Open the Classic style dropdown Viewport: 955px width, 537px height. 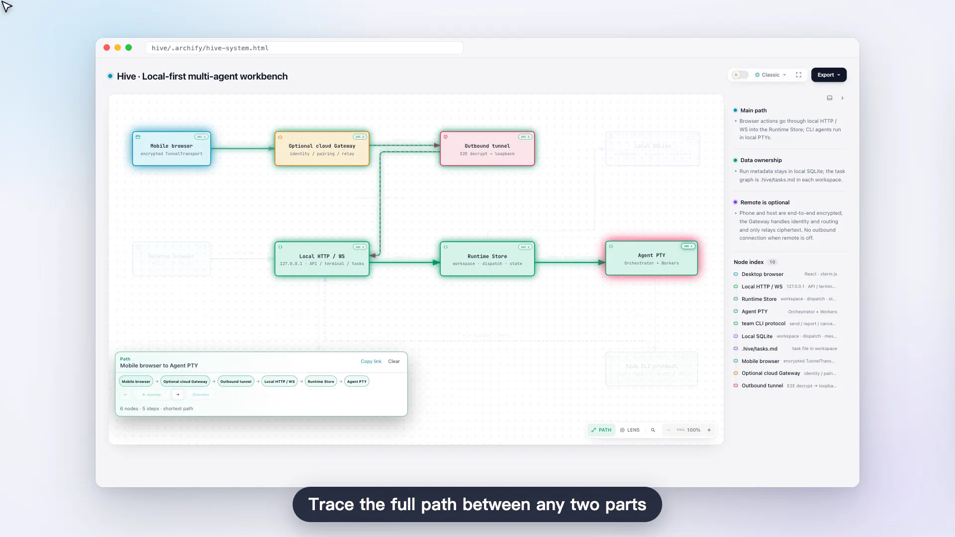tap(770, 75)
